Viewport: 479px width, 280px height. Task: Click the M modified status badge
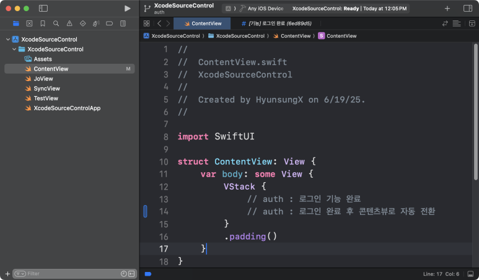point(128,69)
